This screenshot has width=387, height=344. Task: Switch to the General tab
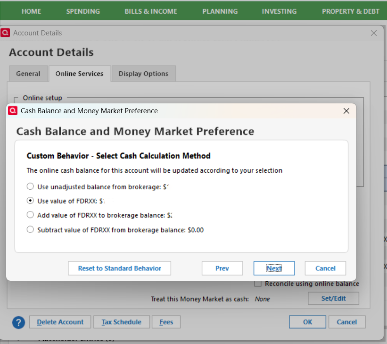[x=28, y=74]
